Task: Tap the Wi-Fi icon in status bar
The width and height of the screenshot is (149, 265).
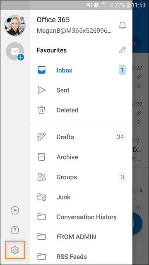Action: pyautogui.click(x=103, y=5)
